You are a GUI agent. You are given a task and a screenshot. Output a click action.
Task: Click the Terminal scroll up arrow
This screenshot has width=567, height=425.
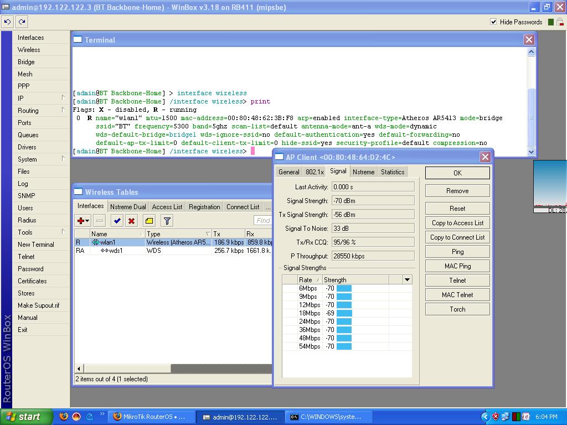pyautogui.click(x=531, y=52)
